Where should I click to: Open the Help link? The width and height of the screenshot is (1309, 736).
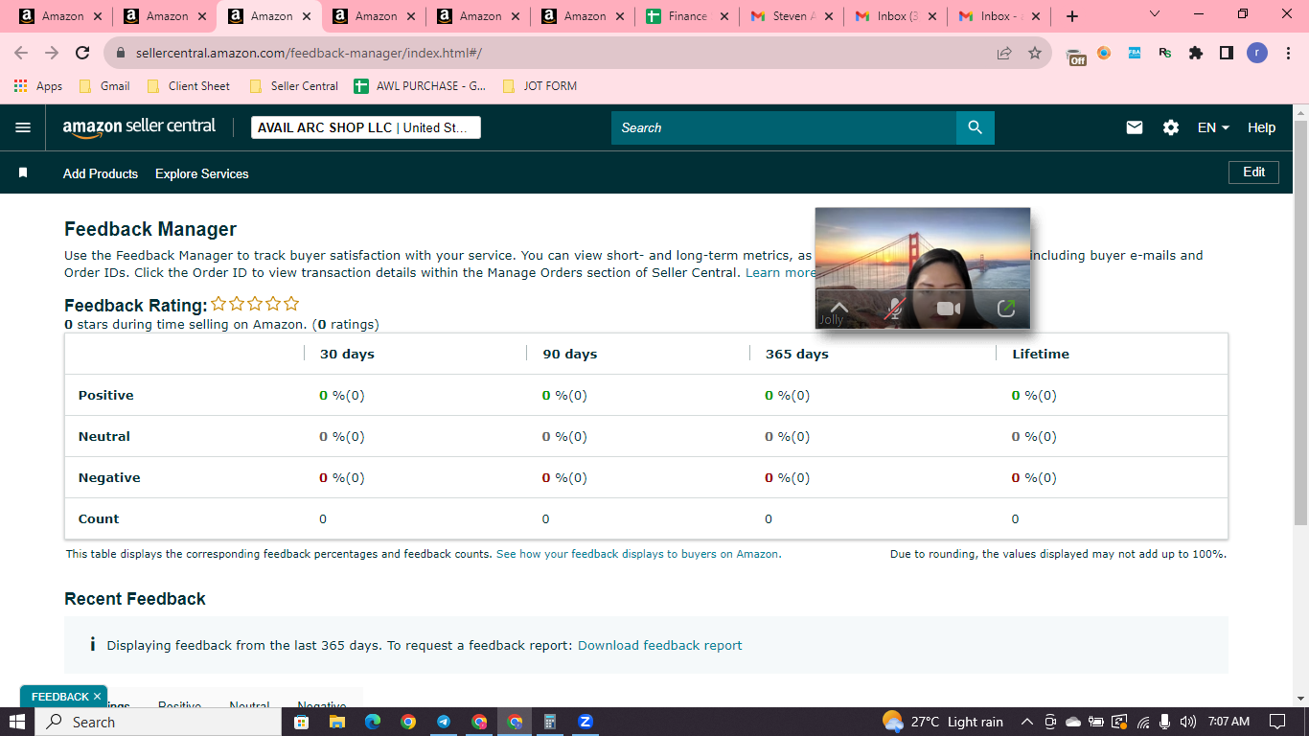[1261, 127]
